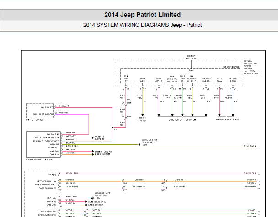The width and height of the screenshot is (278, 217).
Task: Click the "DK GRN/WHT" wire color label
Action: pos(167,96)
